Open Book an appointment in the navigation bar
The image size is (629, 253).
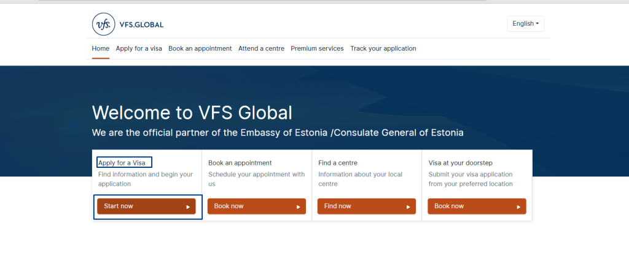point(200,48)
